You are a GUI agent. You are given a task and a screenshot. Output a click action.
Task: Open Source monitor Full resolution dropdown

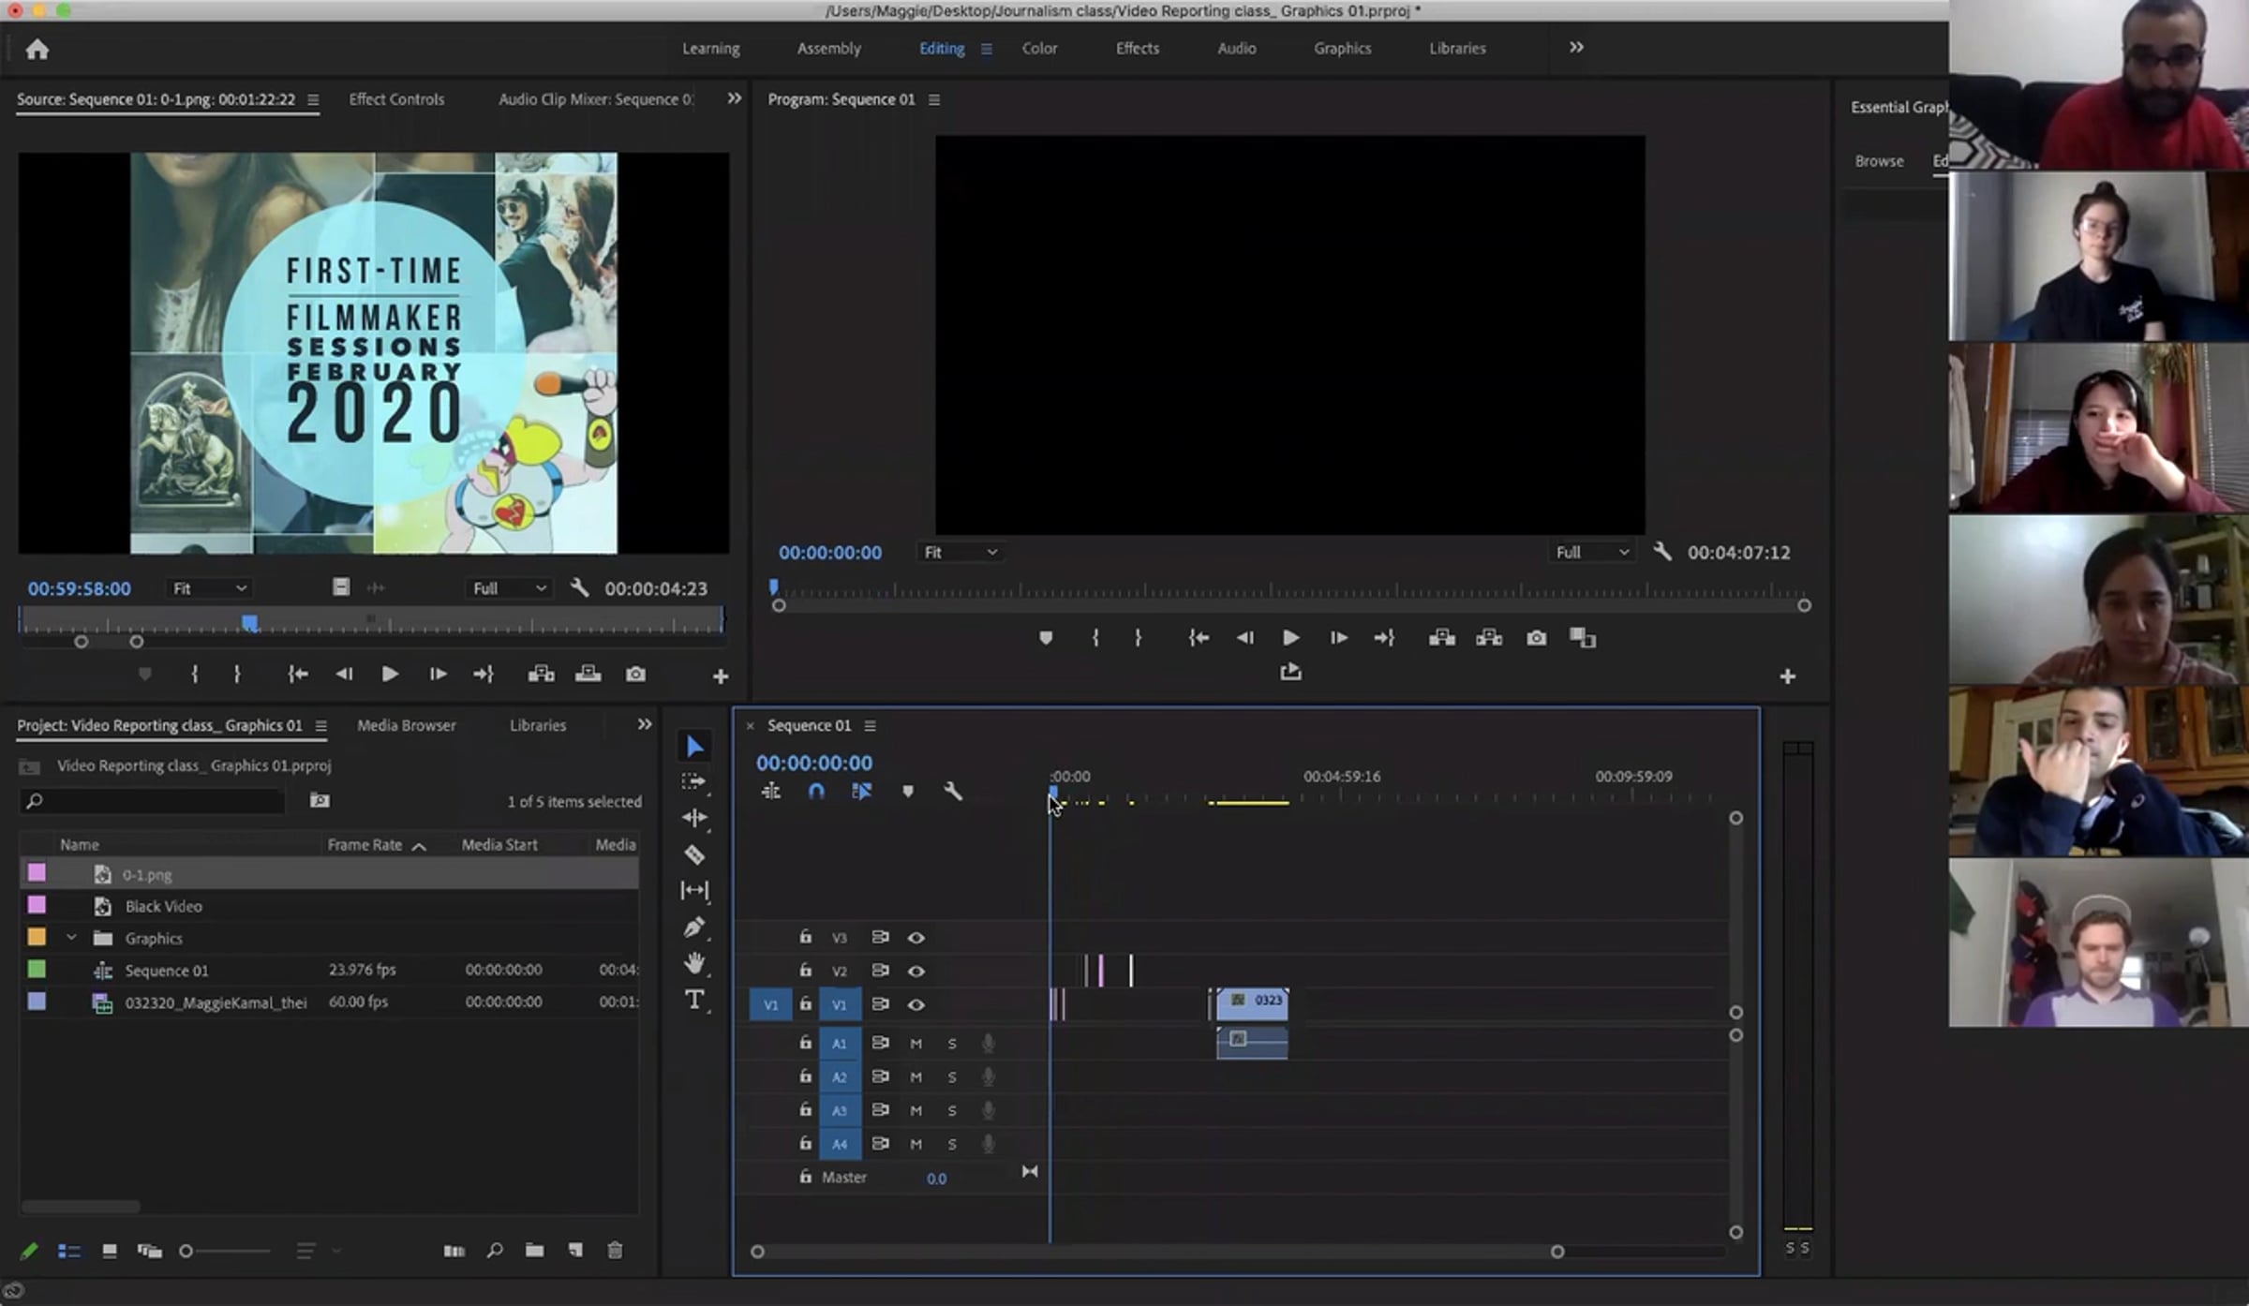tap(509, 588)
